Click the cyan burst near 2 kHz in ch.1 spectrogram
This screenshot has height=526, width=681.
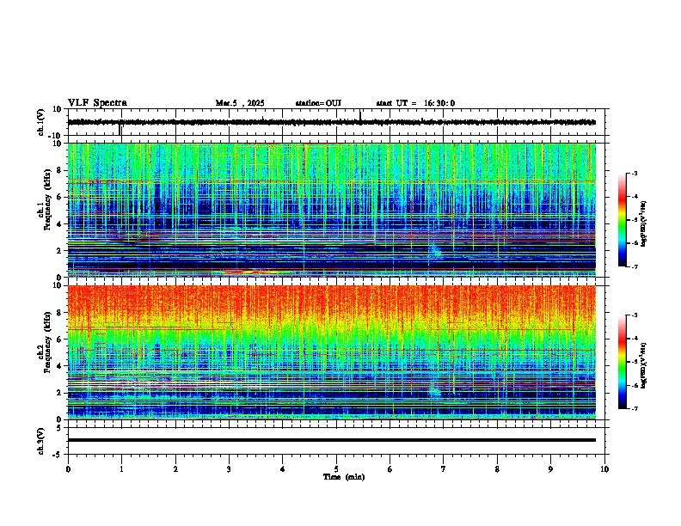[435, 251]
